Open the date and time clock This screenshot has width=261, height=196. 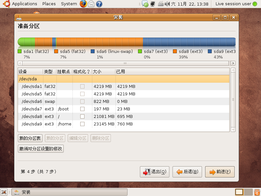[x=190, y=4]
